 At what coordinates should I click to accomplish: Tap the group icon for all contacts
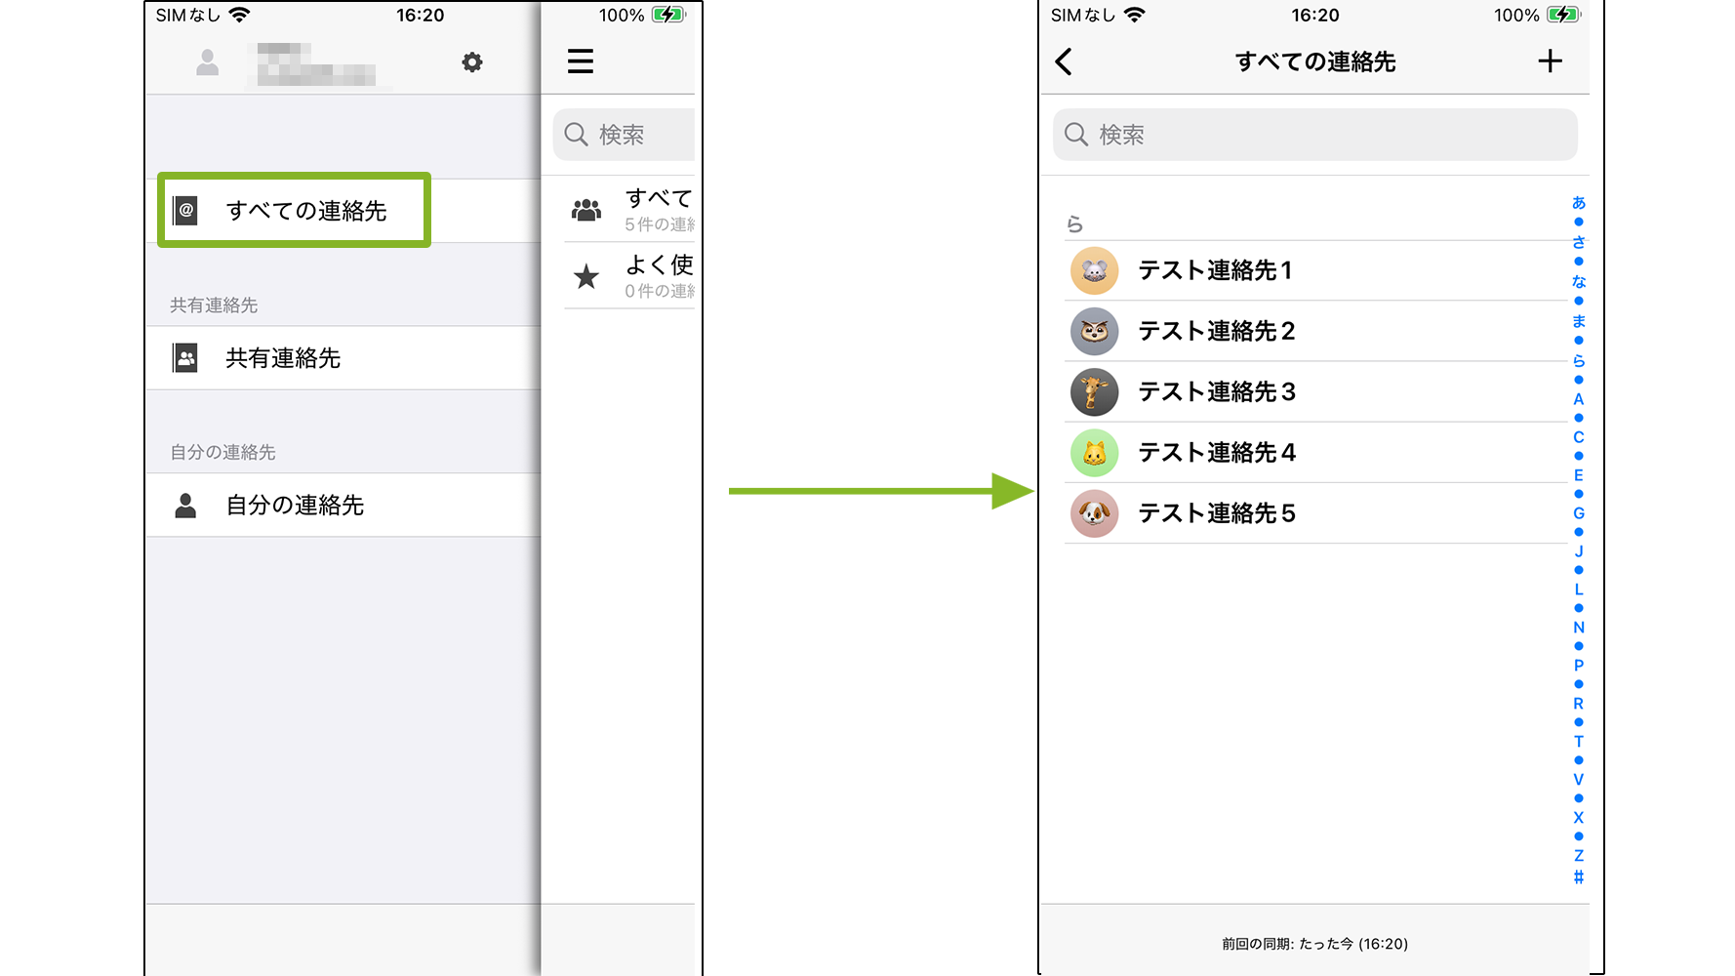[586, 210]
